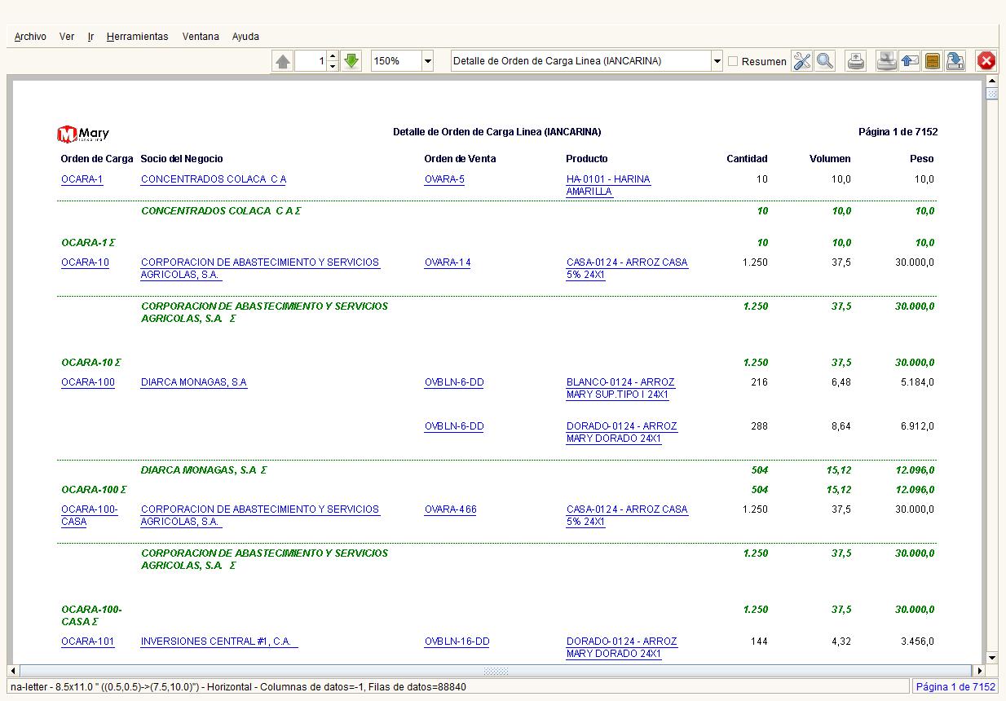Viewport: 1006px width, 701px height.
Task: Open the Ver menu
Action: 67,37
